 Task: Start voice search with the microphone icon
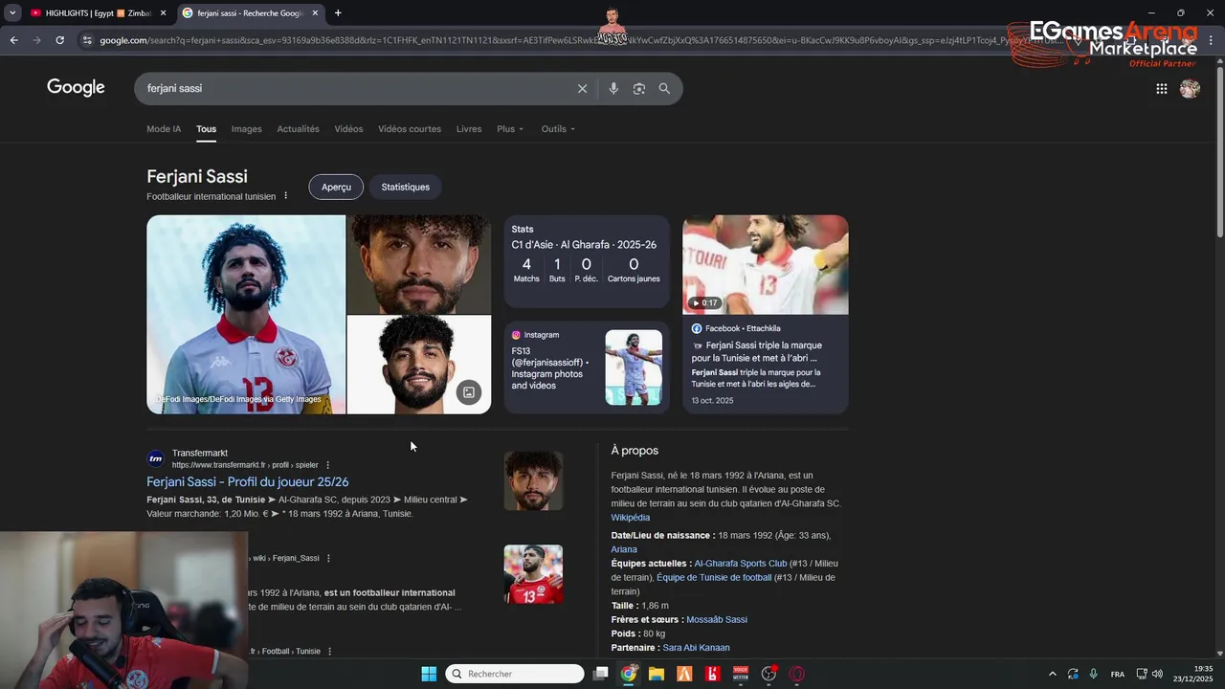[613, 88]
